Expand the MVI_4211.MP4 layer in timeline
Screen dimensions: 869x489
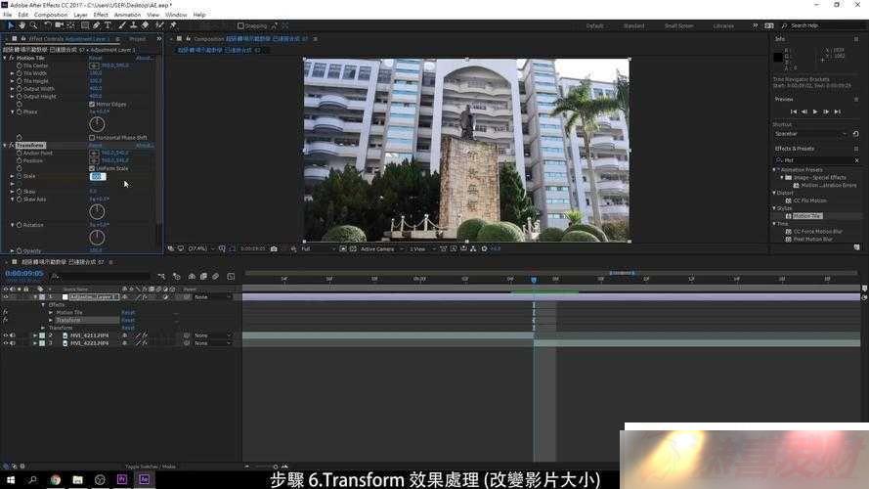tap(35, 335)
